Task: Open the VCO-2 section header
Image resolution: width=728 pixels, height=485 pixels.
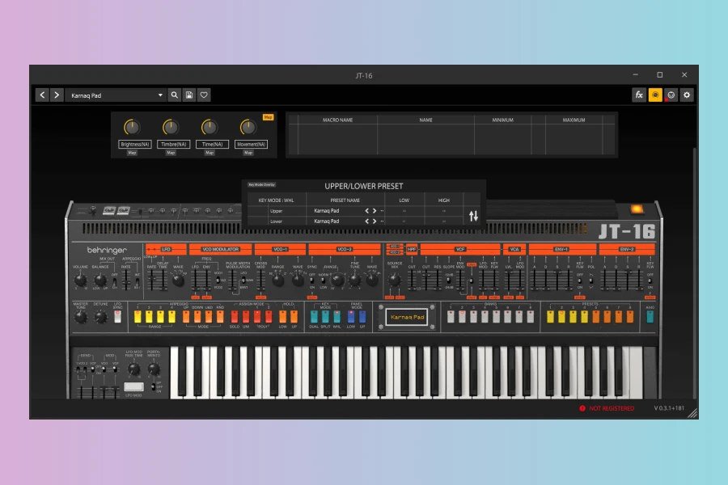Action: point(345,249)
